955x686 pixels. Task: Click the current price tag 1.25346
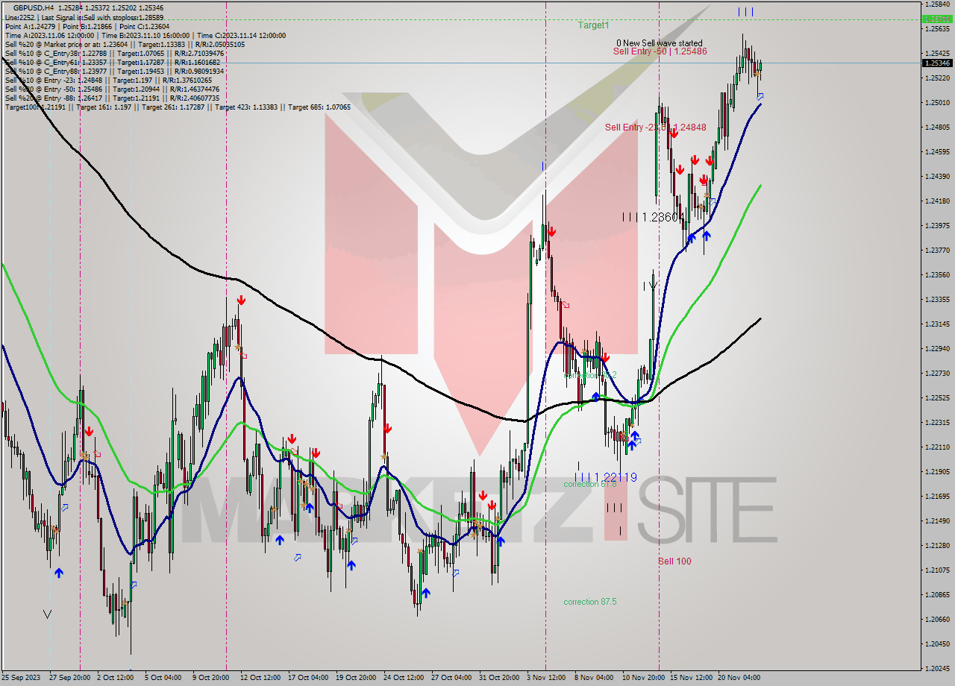click(938, 63)
